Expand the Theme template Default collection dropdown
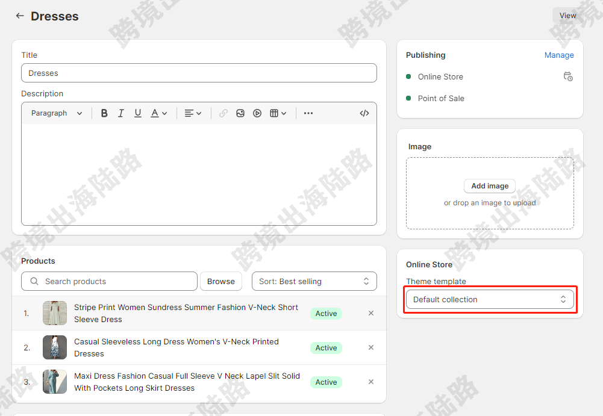Image resolution: width=603 pixels, height=416 pixels. click(489, 299)
